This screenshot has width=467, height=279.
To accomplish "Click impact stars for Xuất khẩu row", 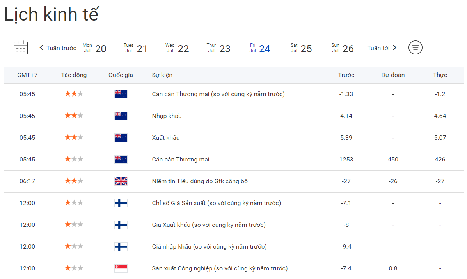I will click(74, 138).
